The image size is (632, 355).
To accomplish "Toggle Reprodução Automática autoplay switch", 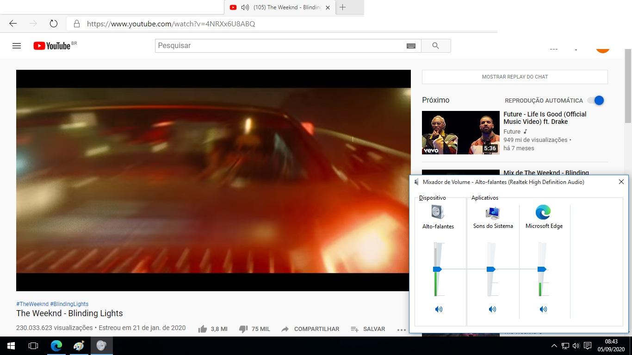I will point(596,100).
